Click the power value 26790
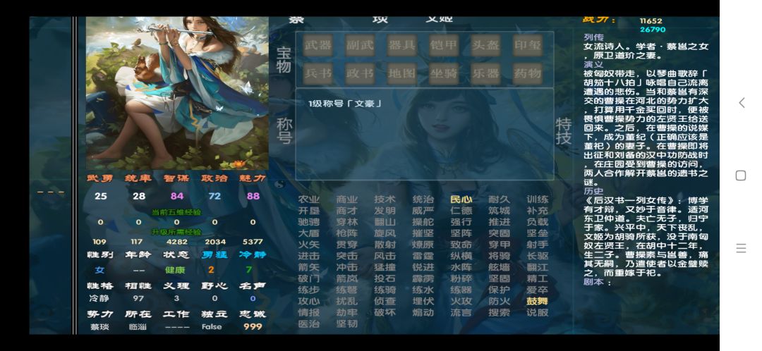This screenshot has height=351, width=762. (653, 30)
